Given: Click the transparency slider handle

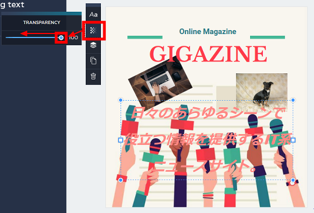Looking at the screenshot, I should 61,37.
